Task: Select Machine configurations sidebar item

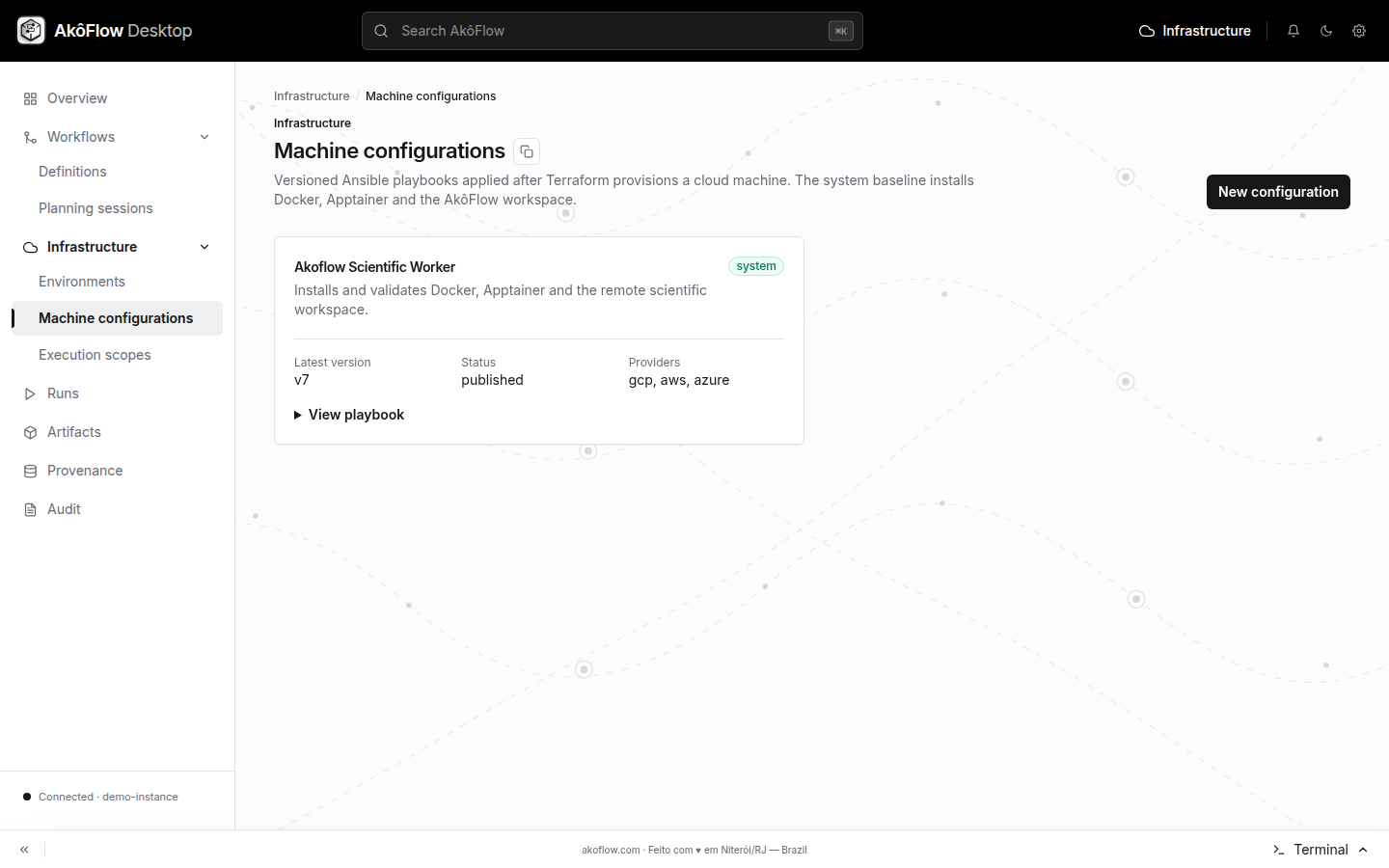Action: pos(117,318)
